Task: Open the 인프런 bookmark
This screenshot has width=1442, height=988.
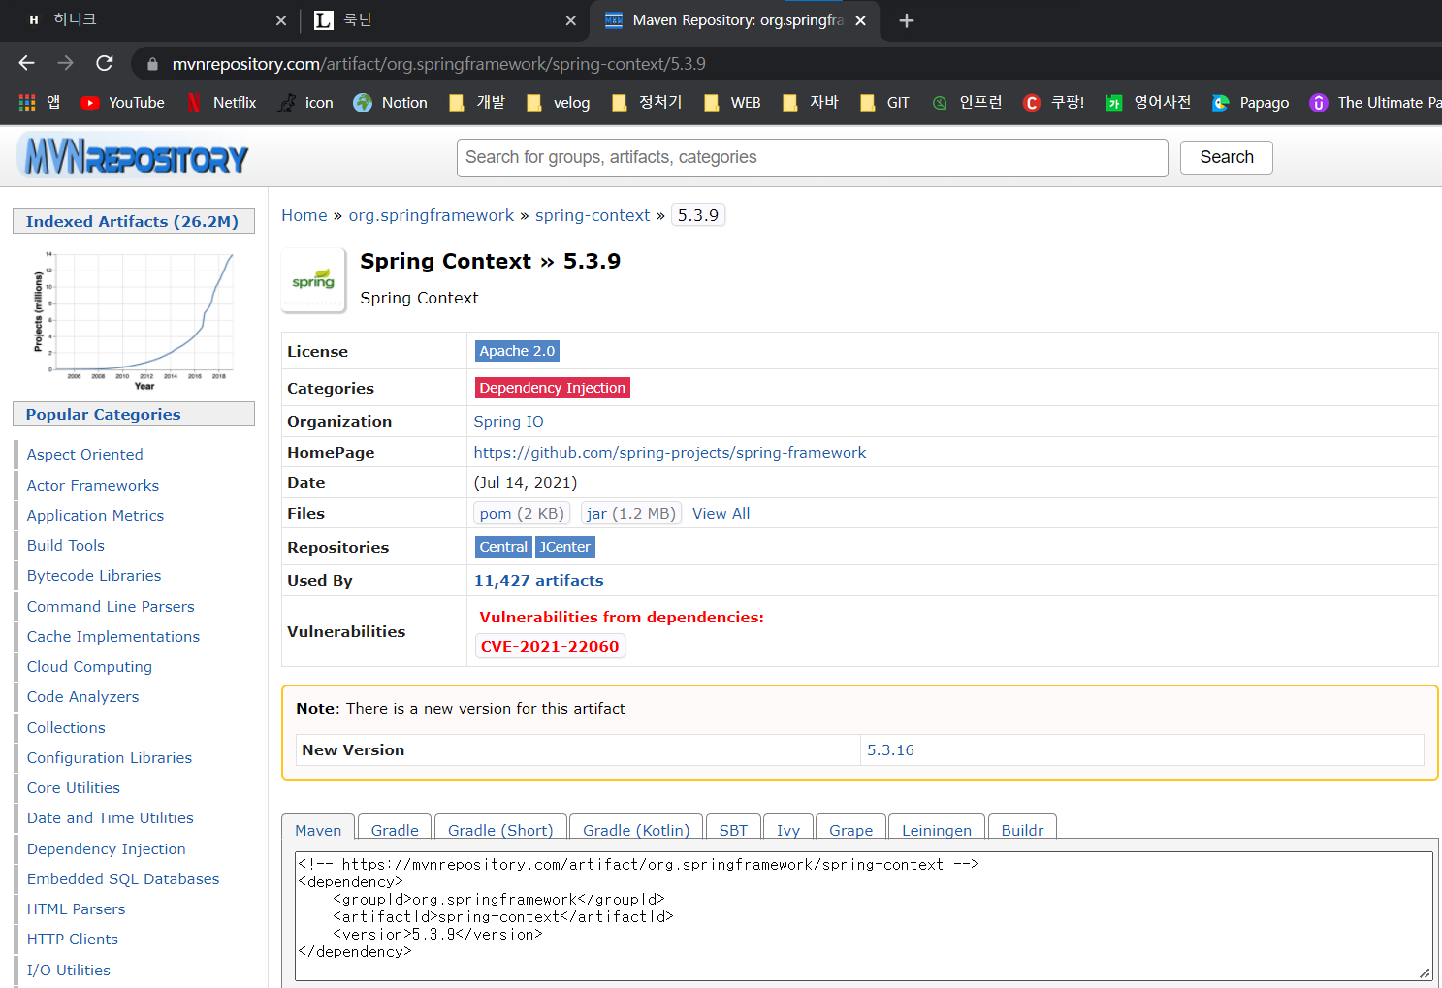Action: (x=967, y=102)
